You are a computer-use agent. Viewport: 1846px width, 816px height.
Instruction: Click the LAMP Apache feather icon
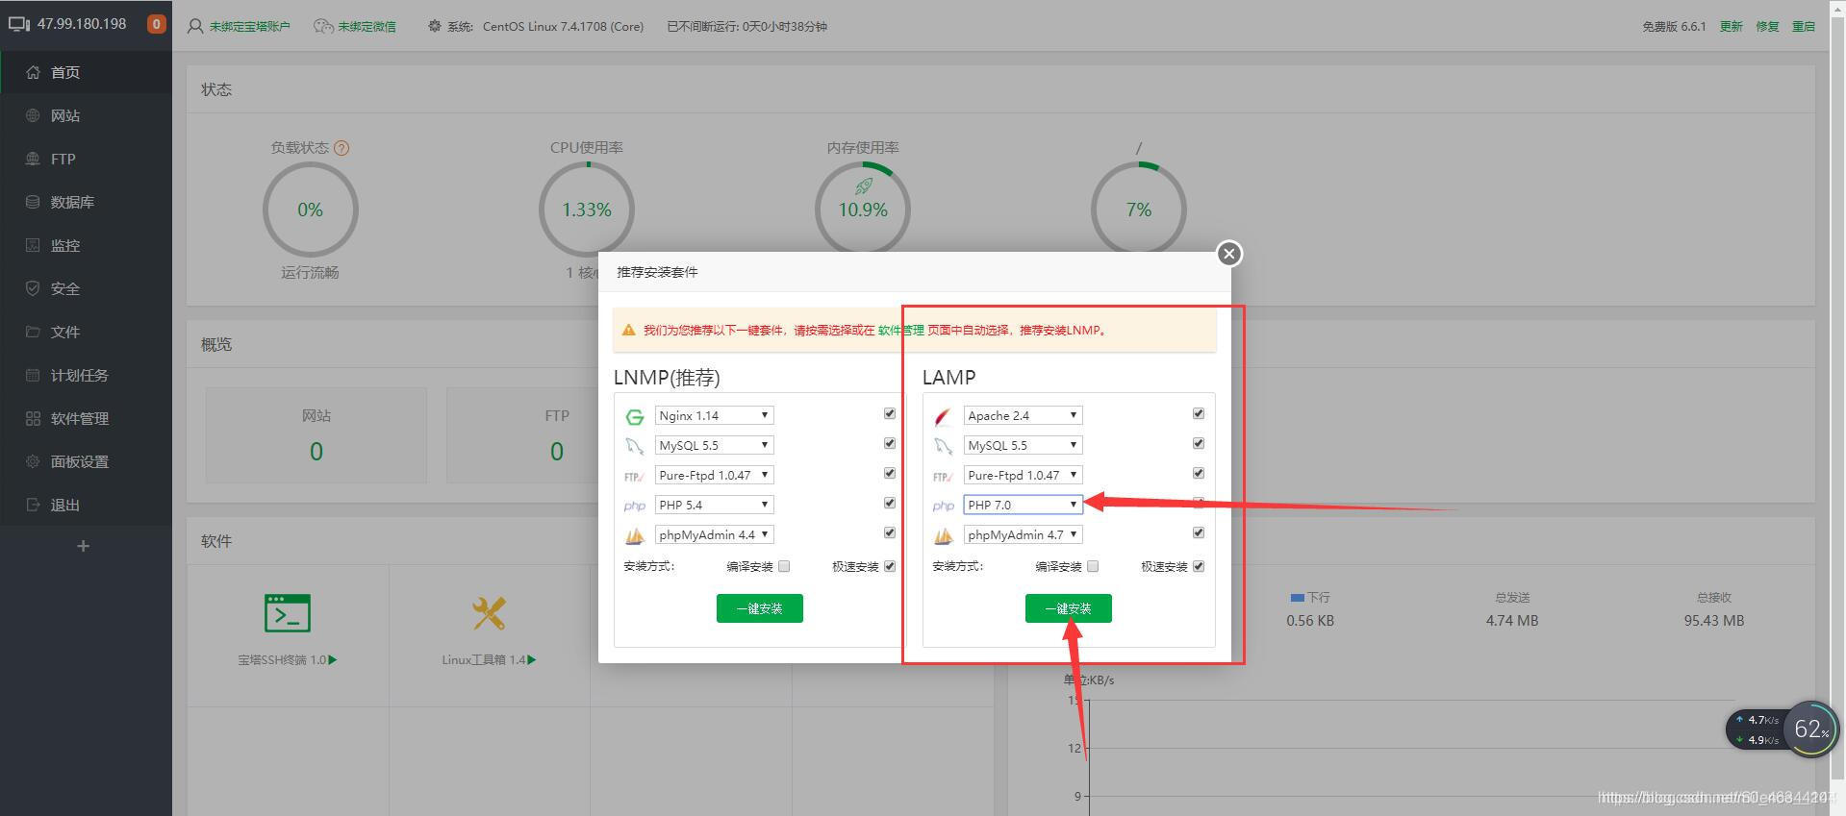943,416
